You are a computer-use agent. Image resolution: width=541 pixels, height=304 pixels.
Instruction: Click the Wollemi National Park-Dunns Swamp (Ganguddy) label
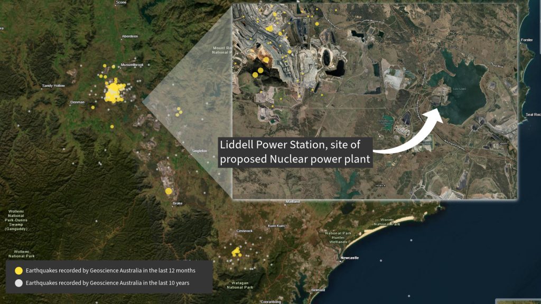(x=16, y=220)
